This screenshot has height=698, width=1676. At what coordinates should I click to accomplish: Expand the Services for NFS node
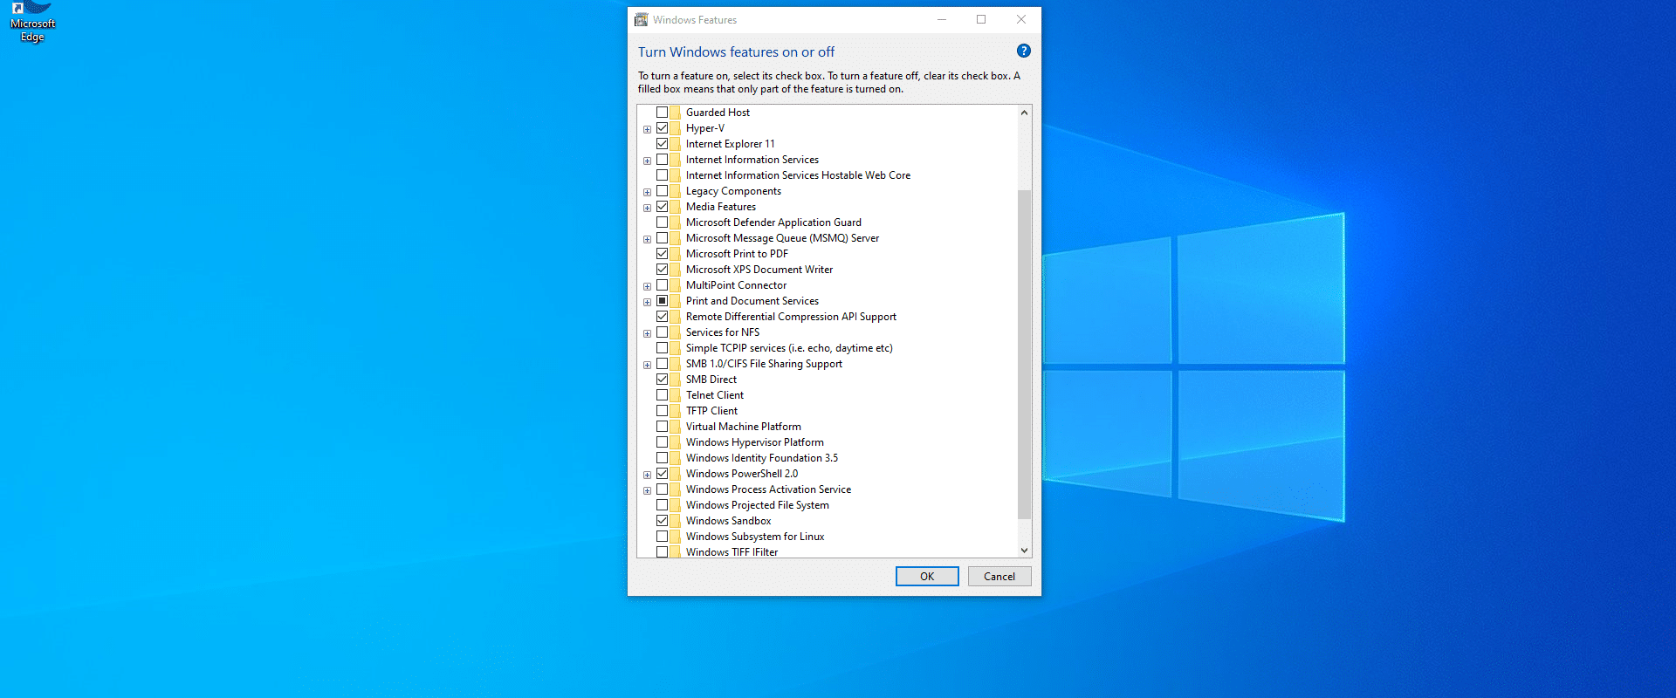647,333
